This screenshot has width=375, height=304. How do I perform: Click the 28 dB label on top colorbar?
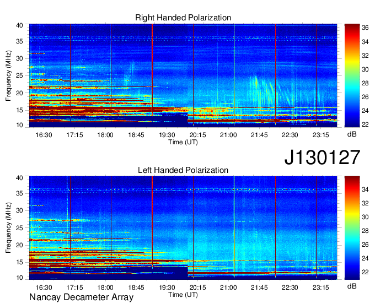coord(365,83)
